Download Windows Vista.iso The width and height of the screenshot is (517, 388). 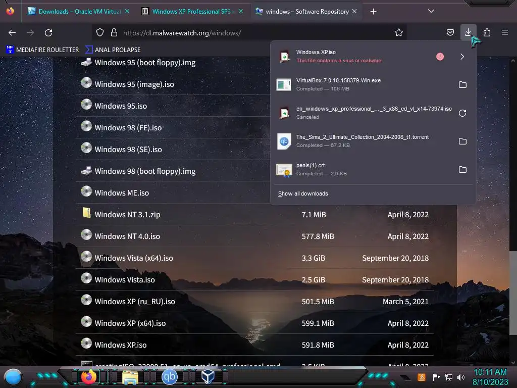[125, 280]
